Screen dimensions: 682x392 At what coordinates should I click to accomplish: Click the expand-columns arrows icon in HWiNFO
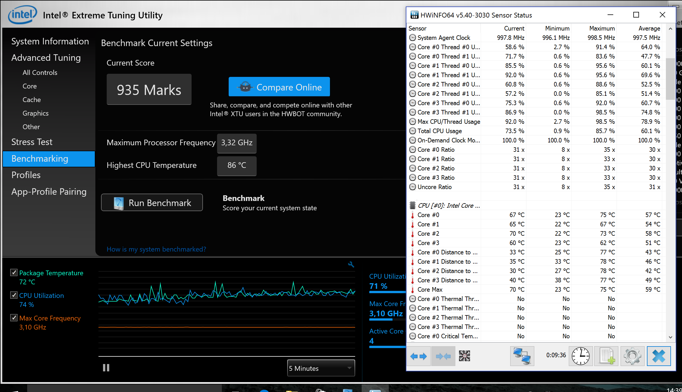coord(419,356)
